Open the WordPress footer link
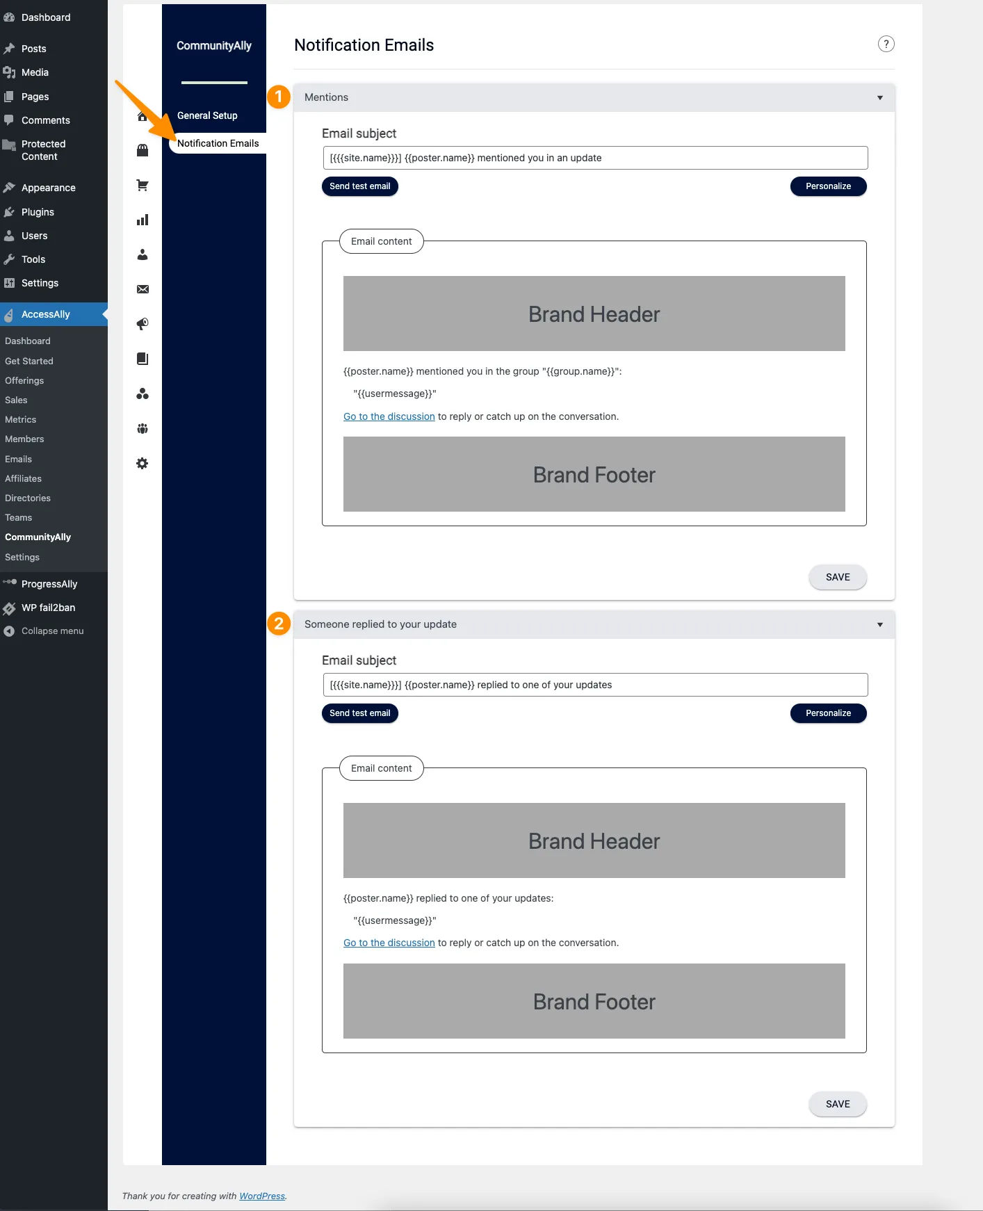 (x=262, y=1196)
